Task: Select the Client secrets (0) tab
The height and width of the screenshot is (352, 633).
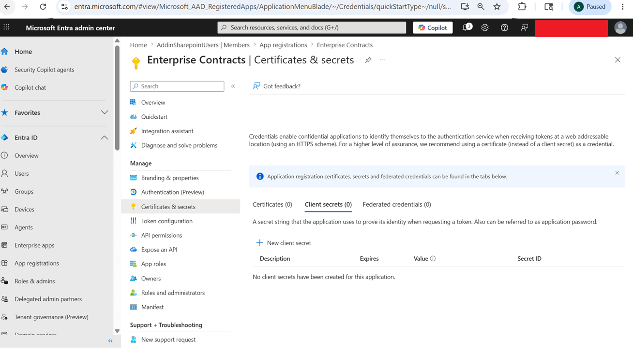Action: 328,205
